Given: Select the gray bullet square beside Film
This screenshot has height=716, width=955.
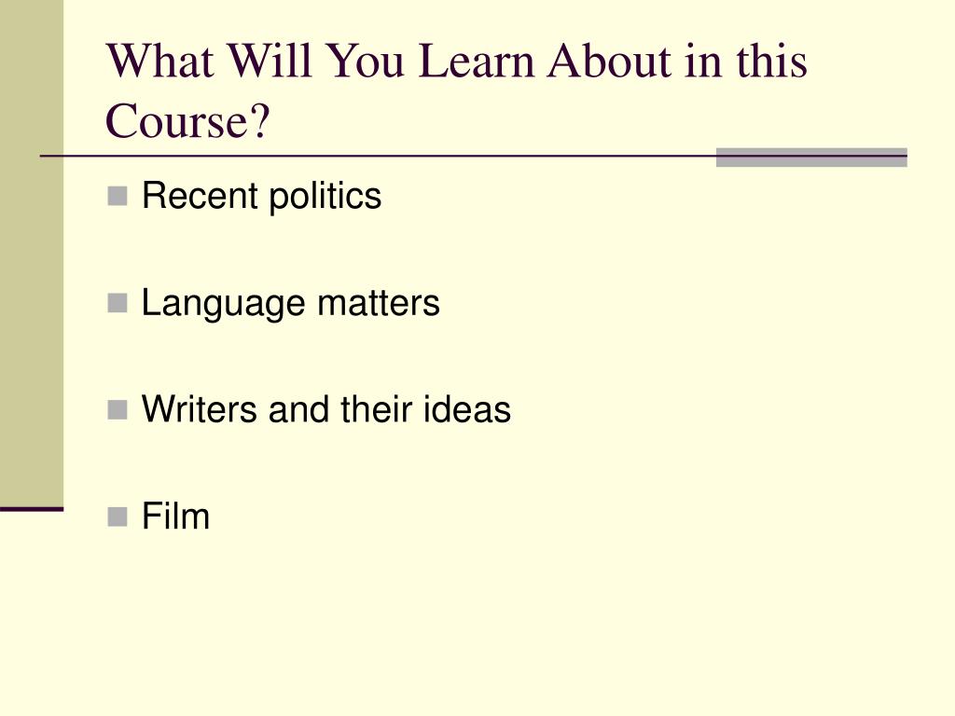Looking at the screenshot, I should 117,516.
